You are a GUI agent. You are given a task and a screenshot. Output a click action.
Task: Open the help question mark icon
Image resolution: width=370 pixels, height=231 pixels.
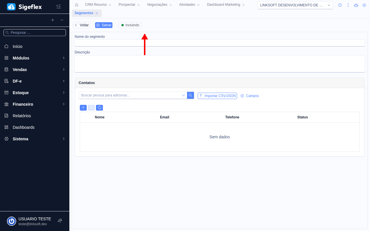[340, 5]
